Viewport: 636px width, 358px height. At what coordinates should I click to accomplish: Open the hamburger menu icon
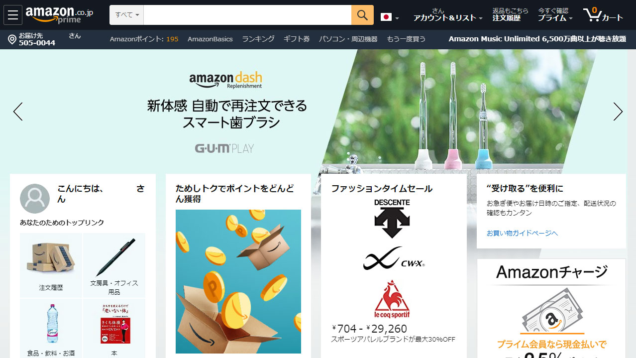13,15
